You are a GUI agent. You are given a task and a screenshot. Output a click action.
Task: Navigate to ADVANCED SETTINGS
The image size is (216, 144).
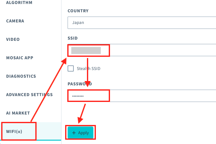pyautogui.click(x=29, y=95)
